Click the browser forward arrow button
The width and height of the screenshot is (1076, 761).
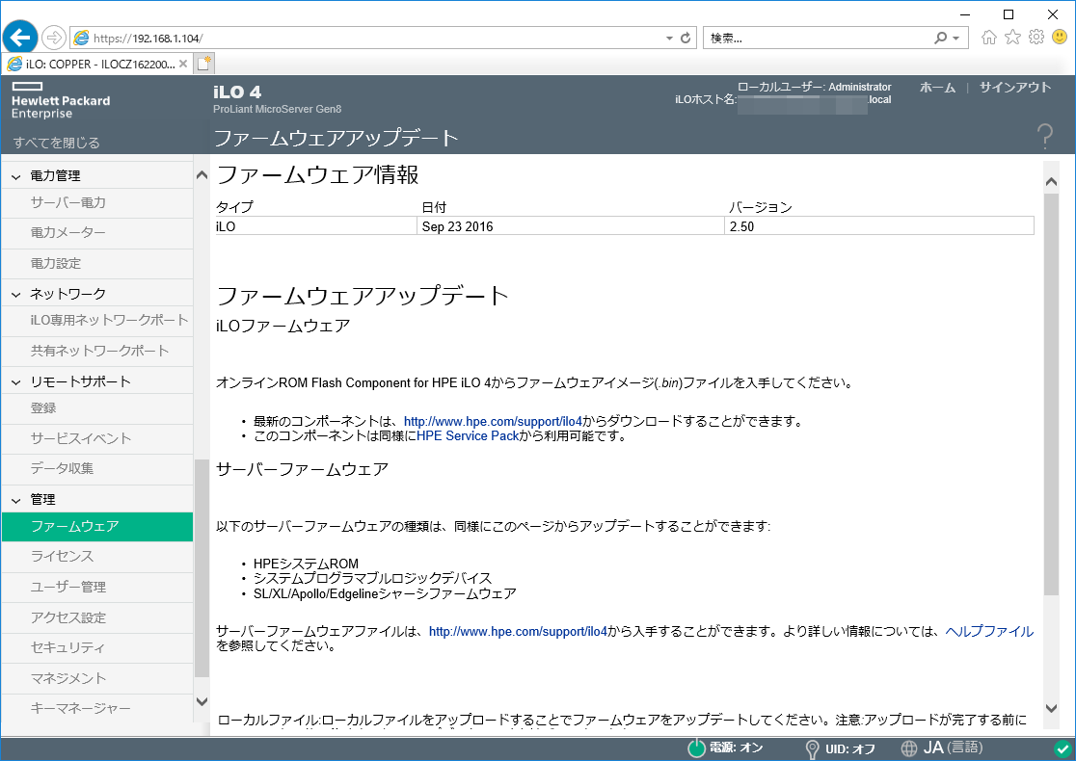pos(54,38)
